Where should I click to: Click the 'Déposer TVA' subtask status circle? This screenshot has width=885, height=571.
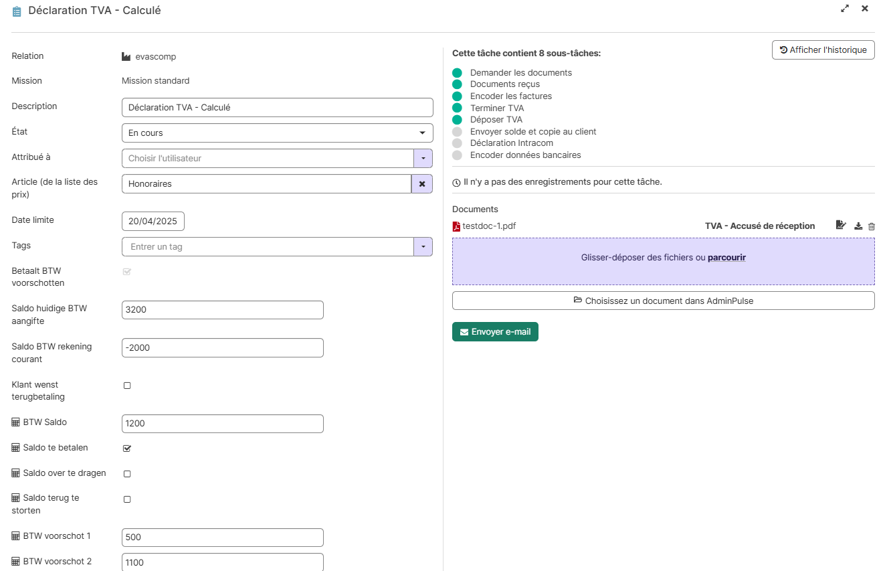tap(457, 120)
